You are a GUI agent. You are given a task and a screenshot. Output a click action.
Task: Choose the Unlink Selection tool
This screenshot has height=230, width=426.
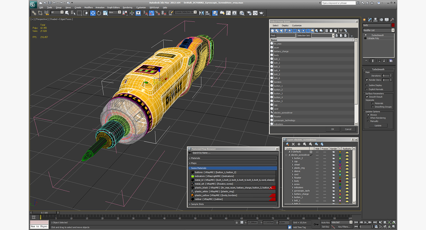click(40, 13)
